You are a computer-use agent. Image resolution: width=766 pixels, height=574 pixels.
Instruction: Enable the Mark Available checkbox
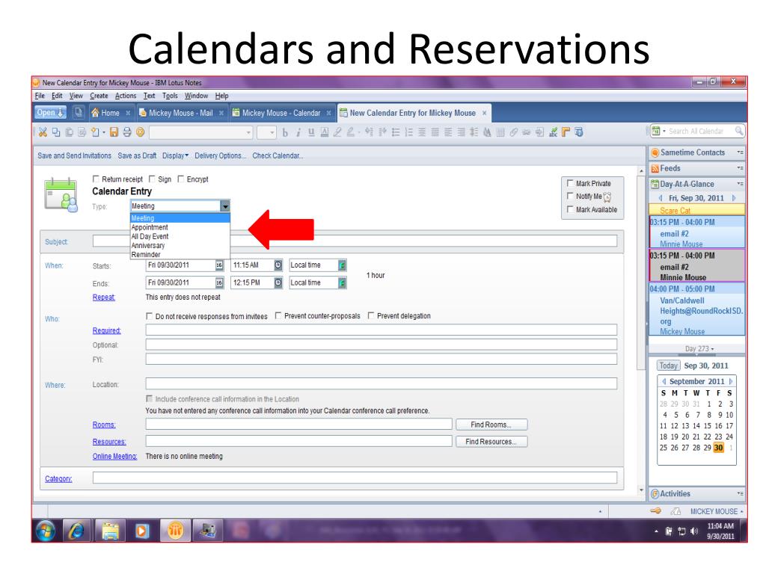point(569,209)
